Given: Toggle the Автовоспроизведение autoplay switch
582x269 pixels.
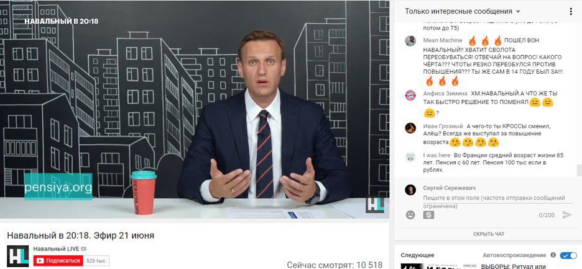Looking at the screenshot, I should (x=568, y=255).
